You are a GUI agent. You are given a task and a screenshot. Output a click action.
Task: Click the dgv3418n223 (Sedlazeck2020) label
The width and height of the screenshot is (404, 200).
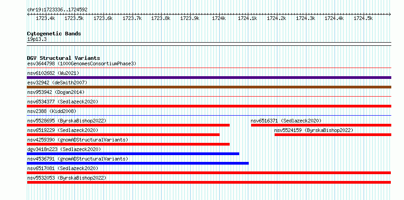[x=64, y=149]
